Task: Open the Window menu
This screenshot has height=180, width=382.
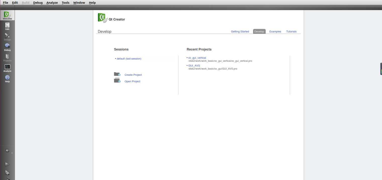Action: coord(79,2)
